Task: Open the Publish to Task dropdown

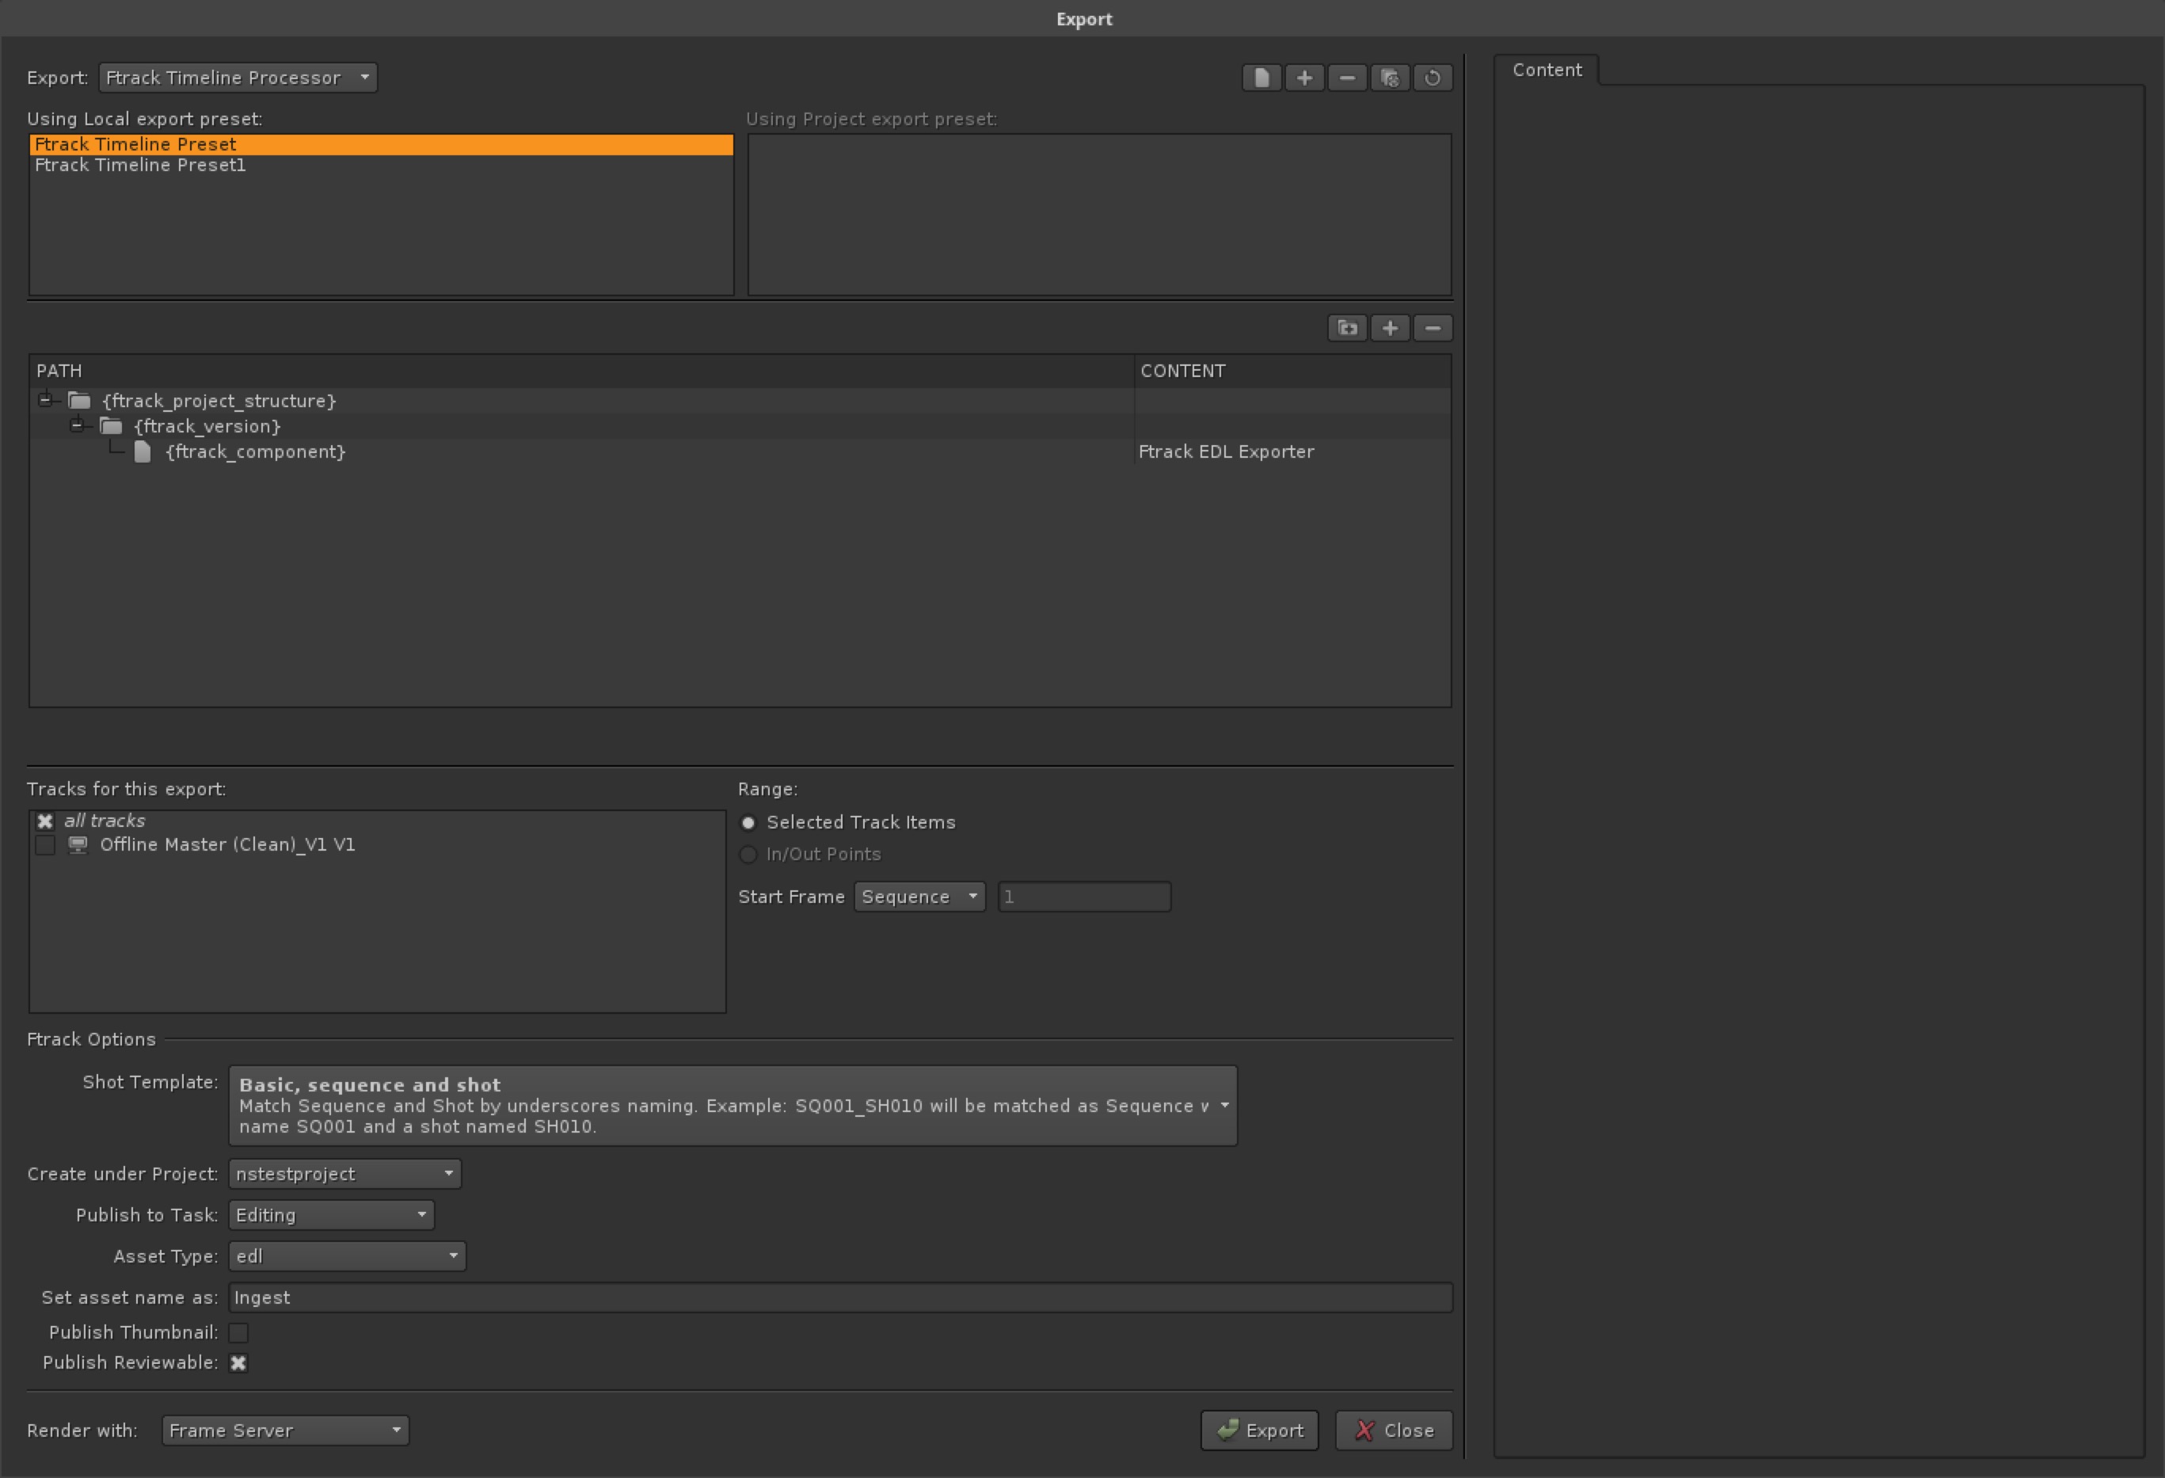Action: pyautogui.click(x=332, y=1215)
